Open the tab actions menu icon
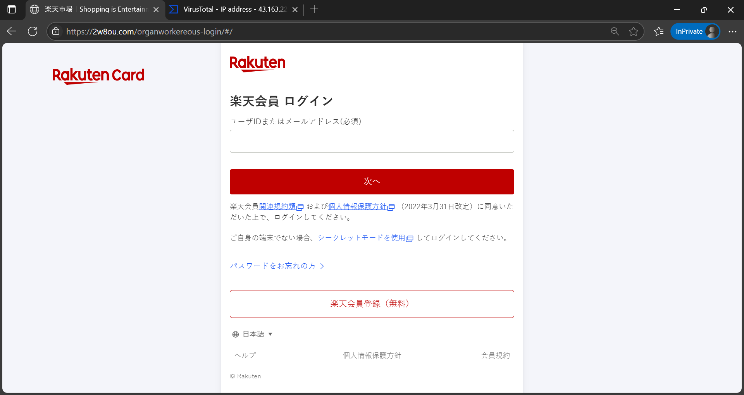Viewport: 744px width, 395px height. tap(12, 9)
